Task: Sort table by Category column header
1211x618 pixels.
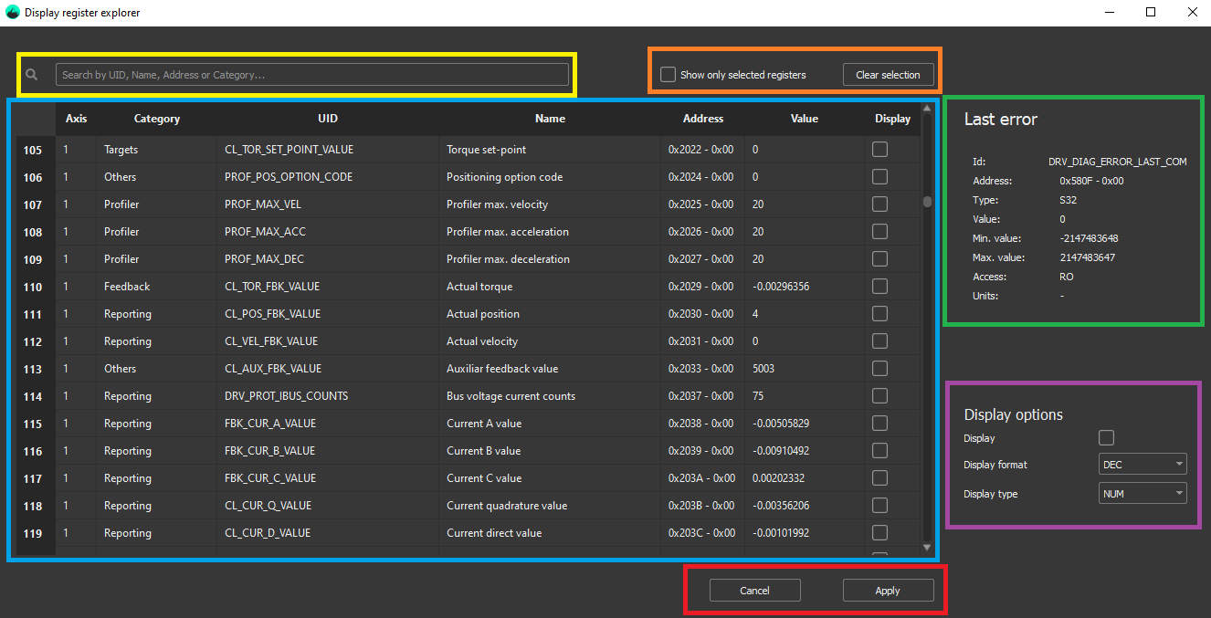Action: [x=157, y=119]
